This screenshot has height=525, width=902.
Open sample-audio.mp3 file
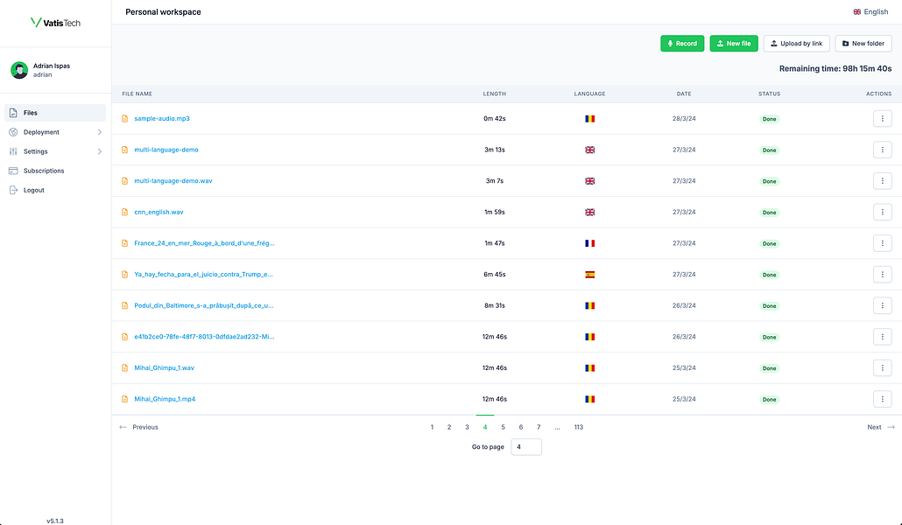coord(162,118)
